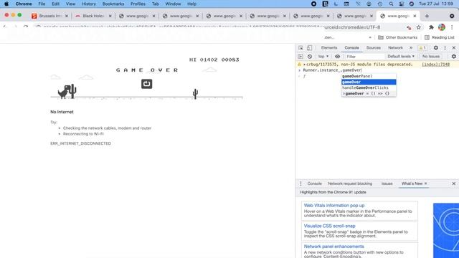The height and width of the screenshot is (258, 459).
Task: Open the Default levels dropdown
Action: click(401, 57)
